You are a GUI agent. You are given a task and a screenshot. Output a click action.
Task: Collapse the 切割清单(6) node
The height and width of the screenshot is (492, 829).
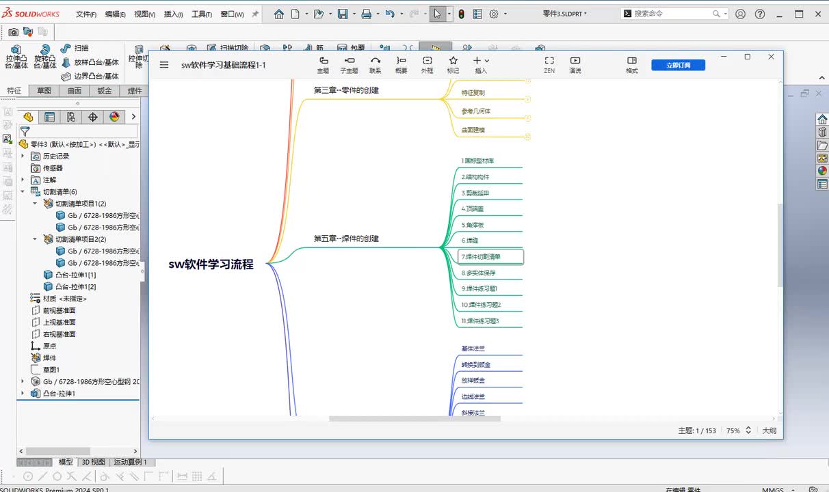(23, 192)
